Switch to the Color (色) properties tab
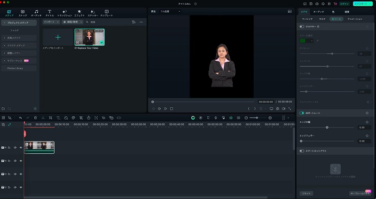The width and height of the screenshot is (376, 199). click(333, 12)
